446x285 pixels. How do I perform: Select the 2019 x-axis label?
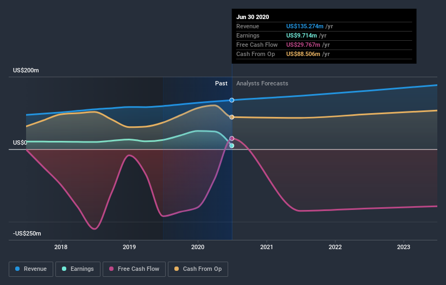point(129,247)
